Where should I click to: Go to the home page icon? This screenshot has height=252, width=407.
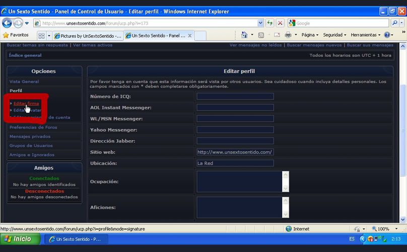(244, 35)
